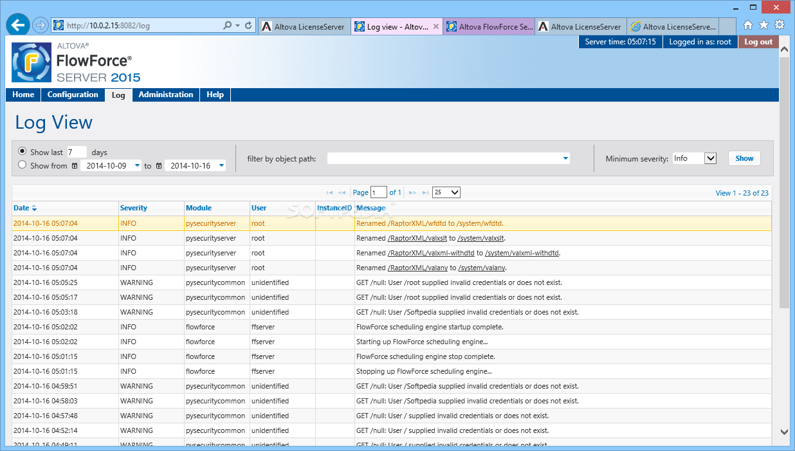Screen dimensions: 795x451
Task: Open the browser Home icon
Action: tap(748, 25)
